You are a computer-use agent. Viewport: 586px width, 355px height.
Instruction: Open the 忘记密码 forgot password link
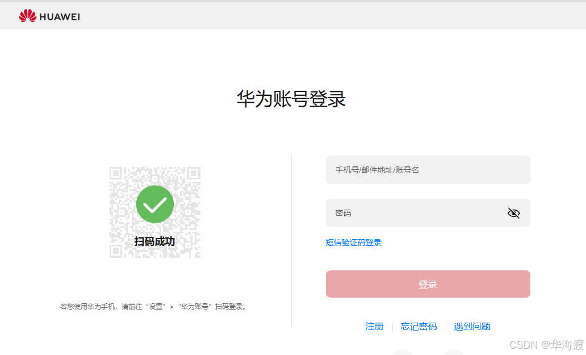coord(418,326)
